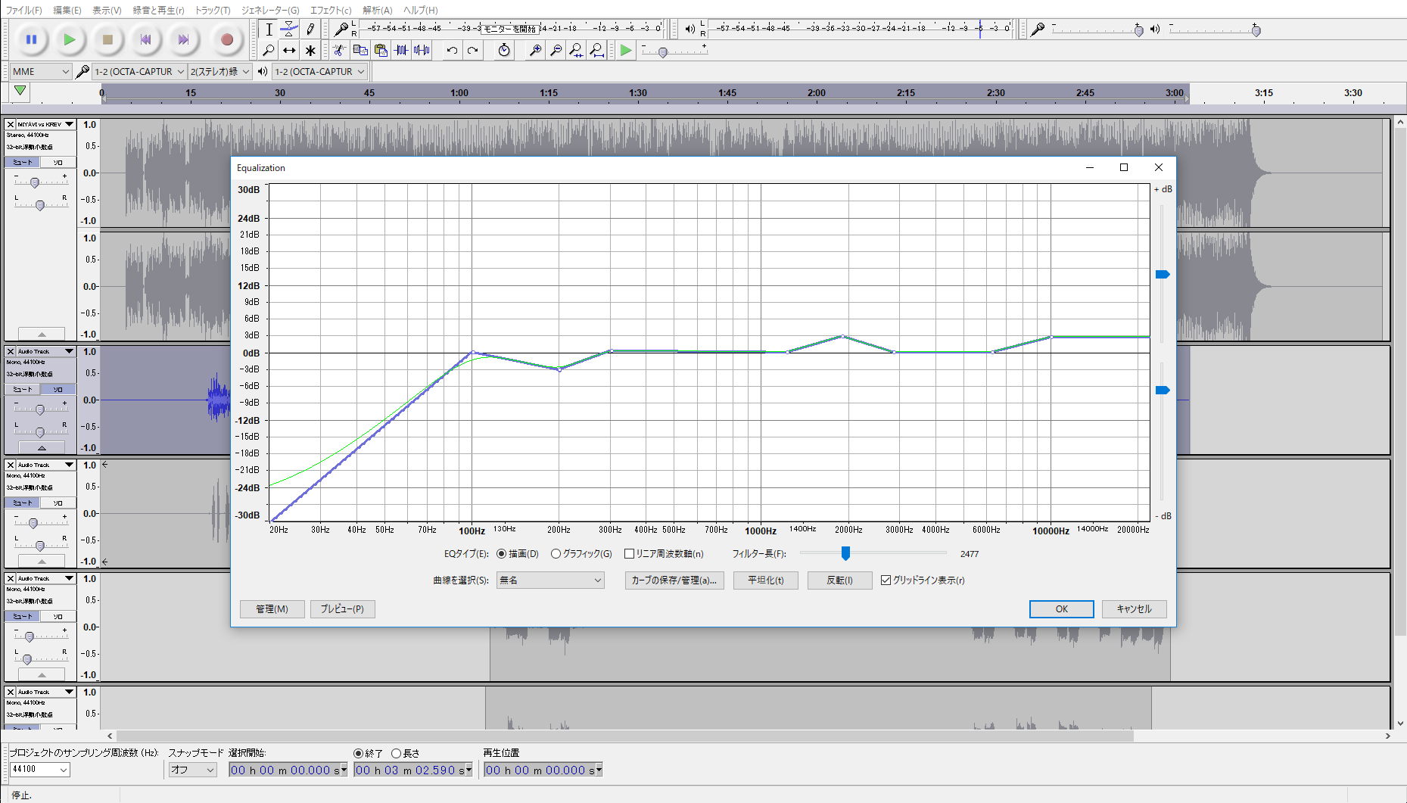Click the Copy icon in edit toolbar
The width and height of the screenshot is (1407, 803).
(x=360, y=51)
